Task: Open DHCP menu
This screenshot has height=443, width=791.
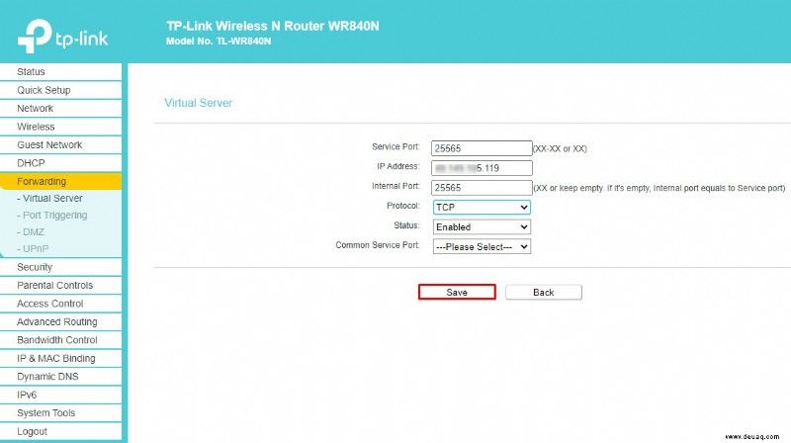Action: [60, 163]
